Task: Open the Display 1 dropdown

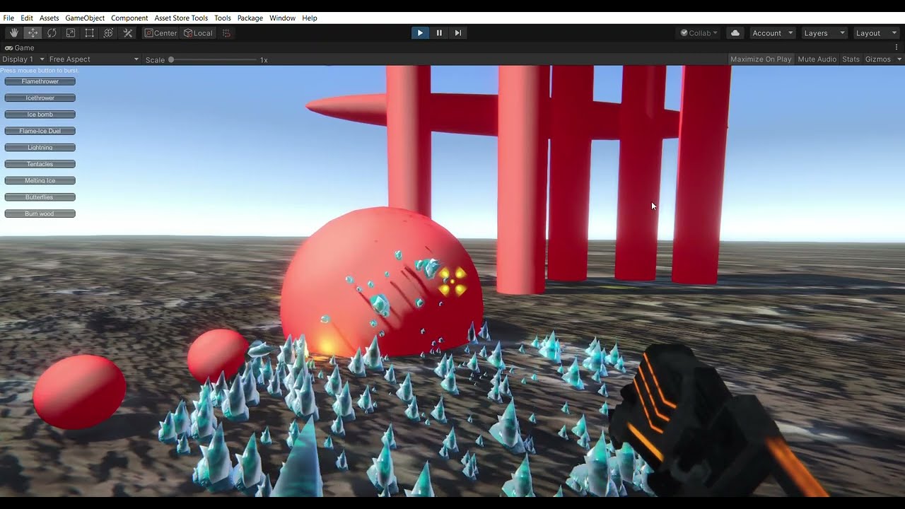Action: pyautogui.click(x=23, y=59)
